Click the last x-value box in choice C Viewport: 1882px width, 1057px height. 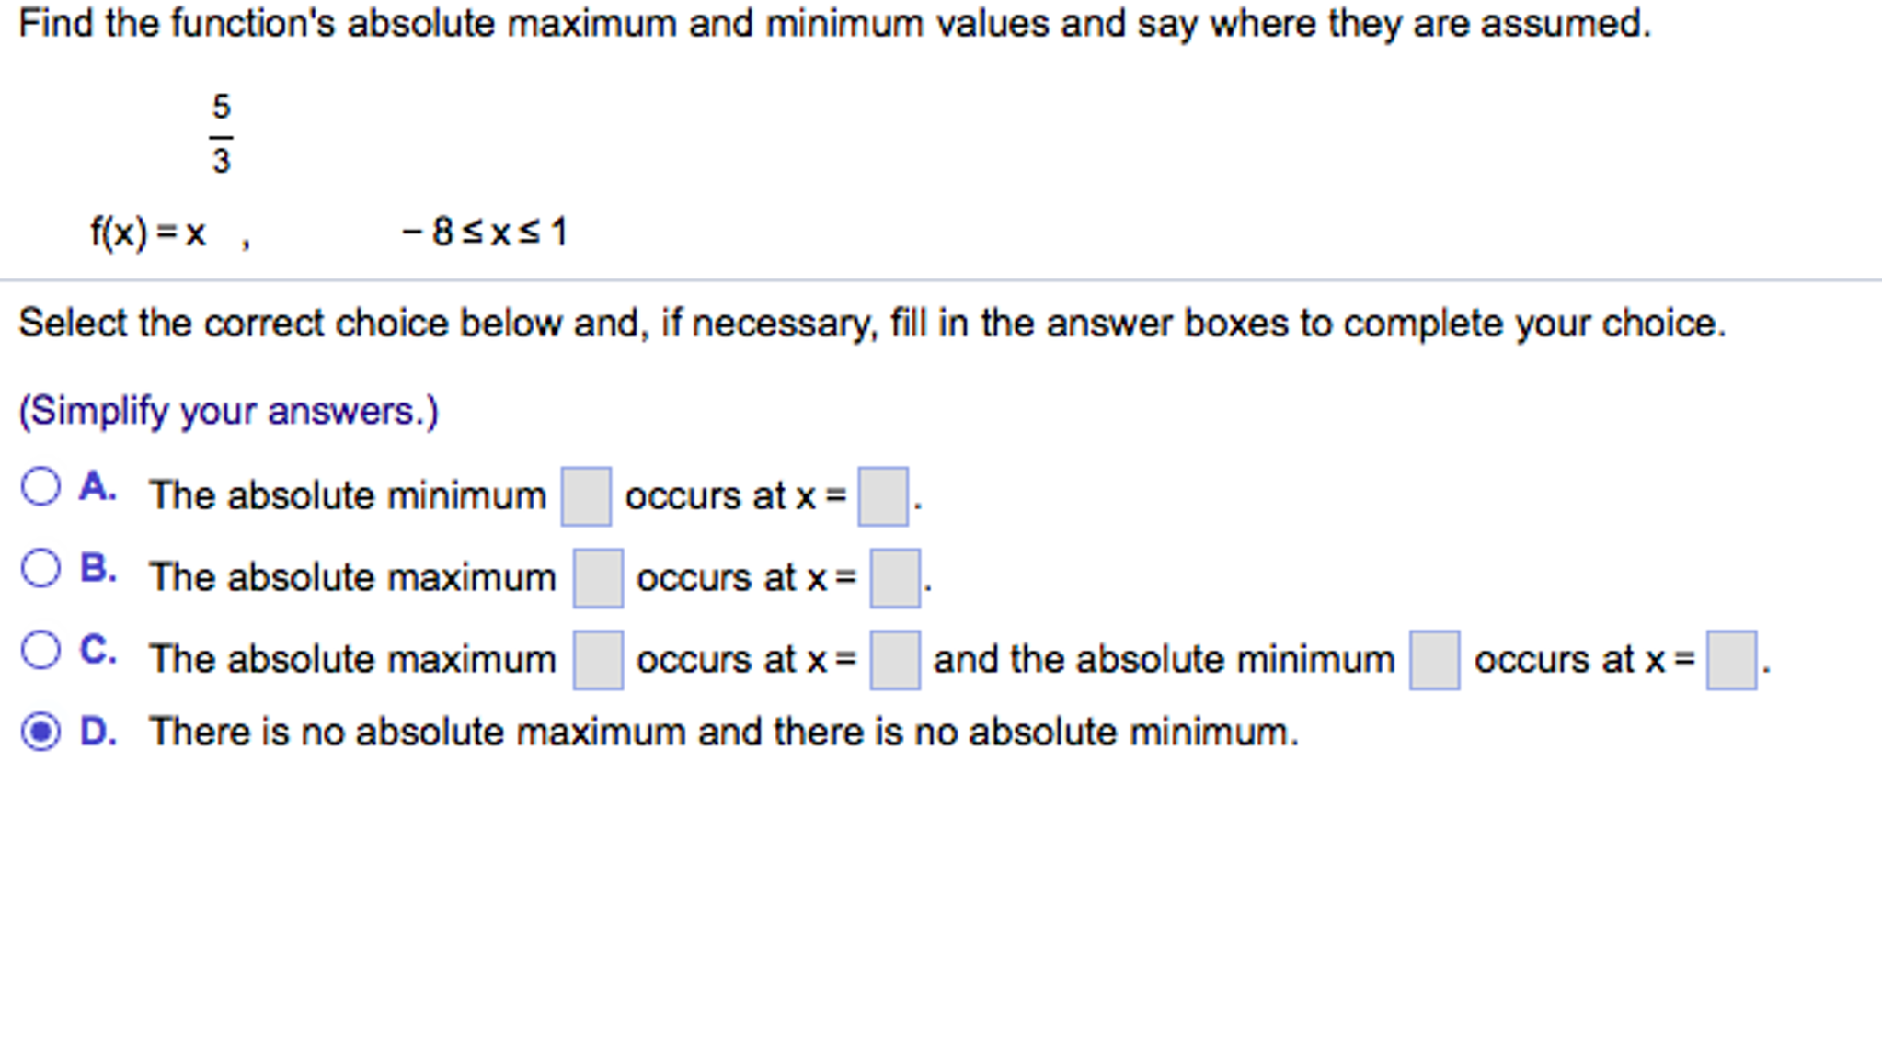1731,657
